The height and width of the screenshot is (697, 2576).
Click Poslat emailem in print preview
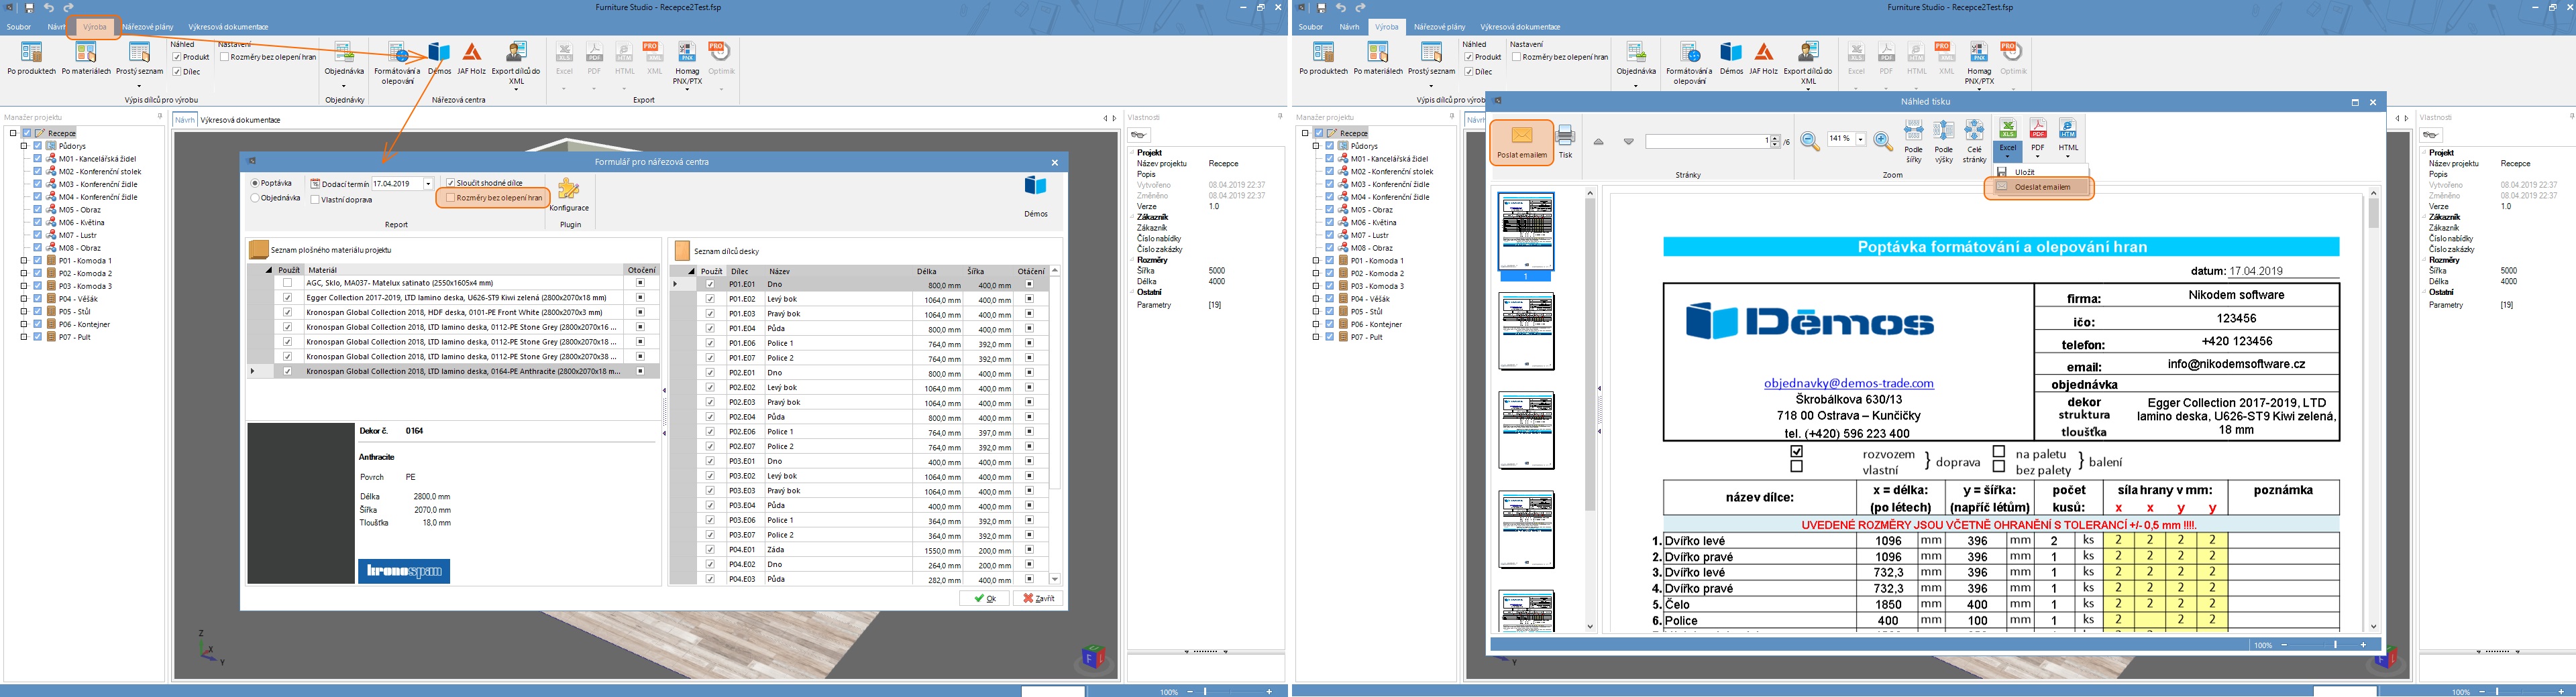[1521, 142]
